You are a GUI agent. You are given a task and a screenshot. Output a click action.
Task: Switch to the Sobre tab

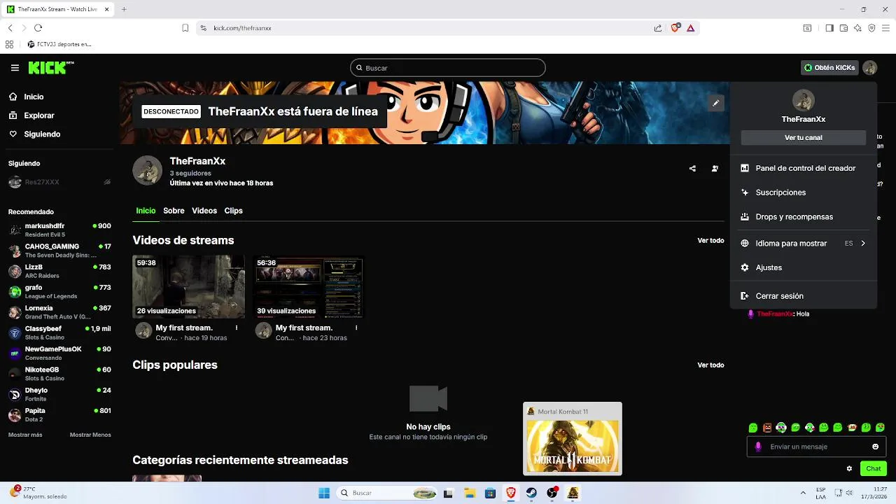(174, 211)
